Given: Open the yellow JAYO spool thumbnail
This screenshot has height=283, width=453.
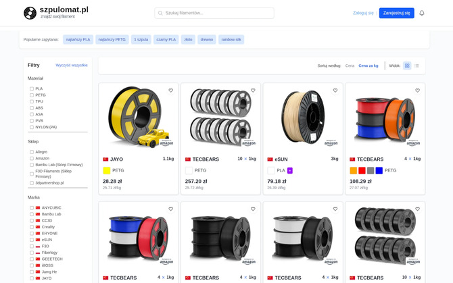Looking at the screenshot, I should [139, 118].
